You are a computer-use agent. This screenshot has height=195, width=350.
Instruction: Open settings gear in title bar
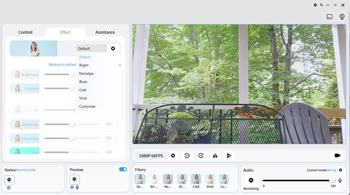click(x=315, y=5)
